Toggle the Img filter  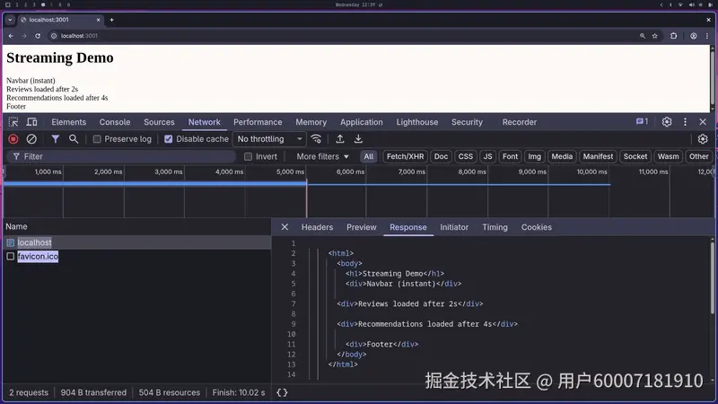coord(534,156)
